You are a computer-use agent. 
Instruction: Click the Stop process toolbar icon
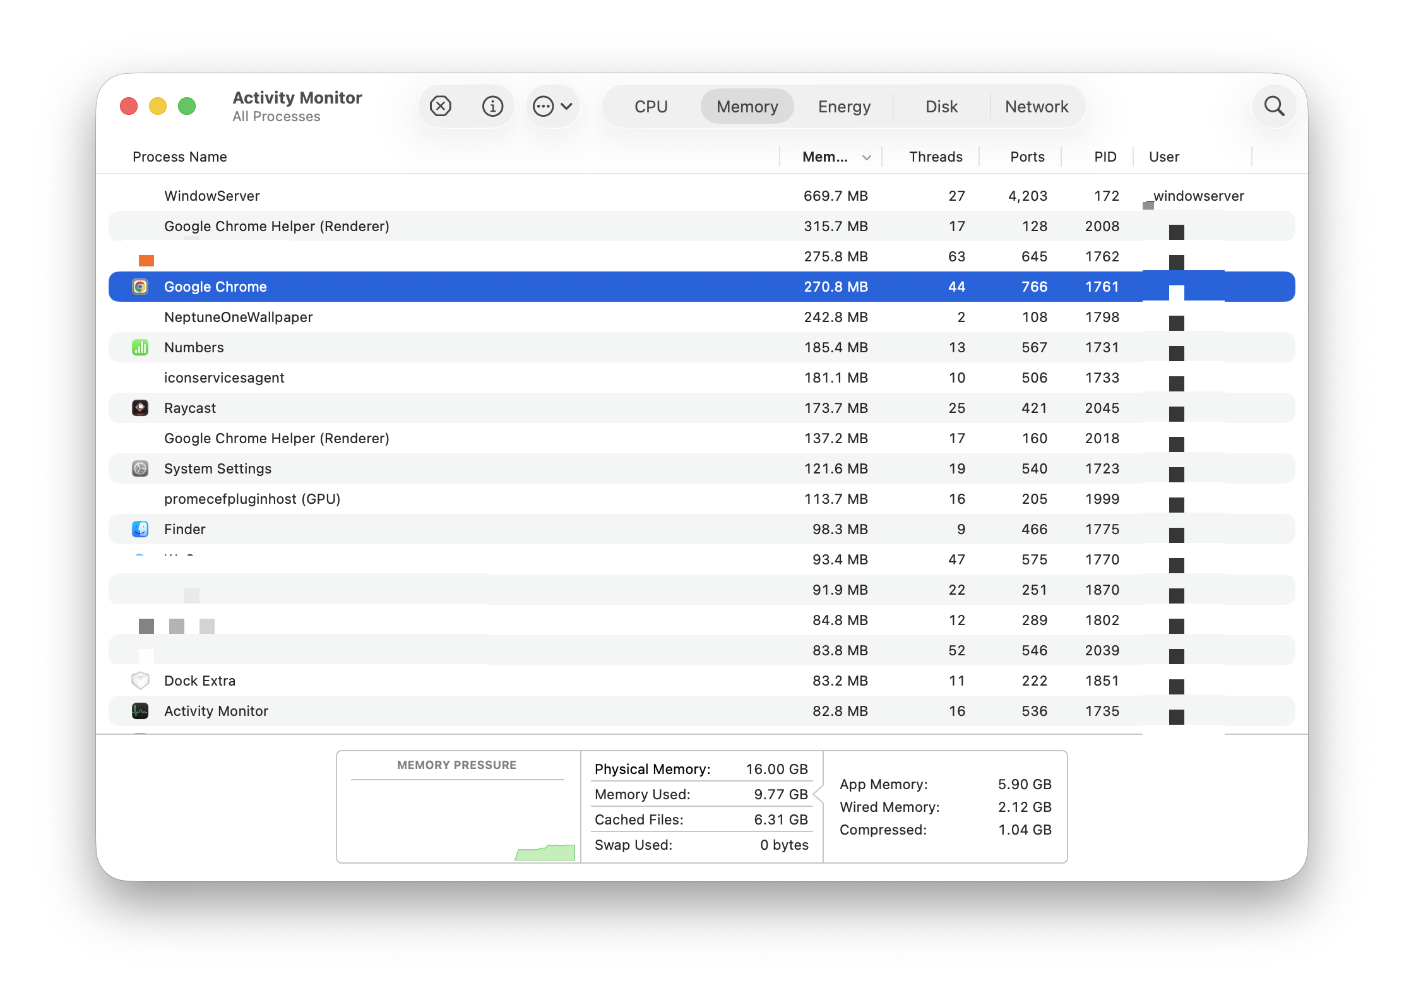[x=441, y=106]
